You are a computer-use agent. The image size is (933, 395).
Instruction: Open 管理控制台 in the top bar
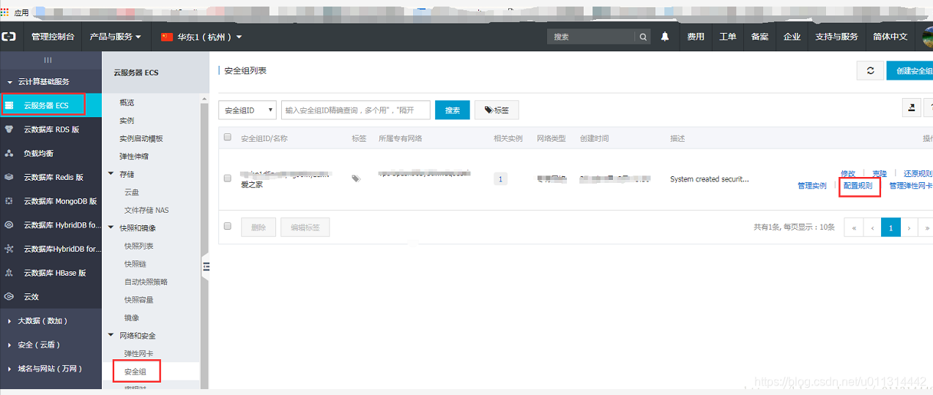coord(53,37)
